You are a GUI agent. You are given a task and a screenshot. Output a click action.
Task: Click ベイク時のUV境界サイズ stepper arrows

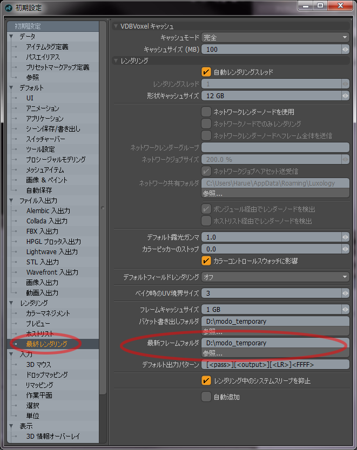[345, 294]
